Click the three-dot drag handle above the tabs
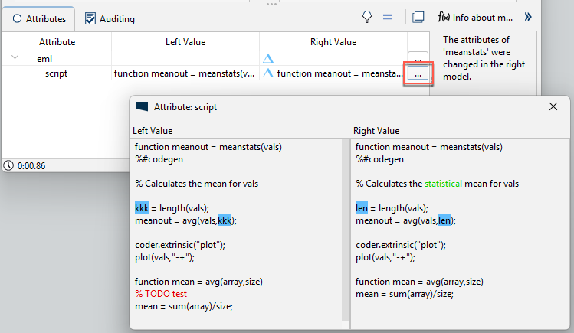This screenshot has width=574, height=333. click(x=271, y=4)
